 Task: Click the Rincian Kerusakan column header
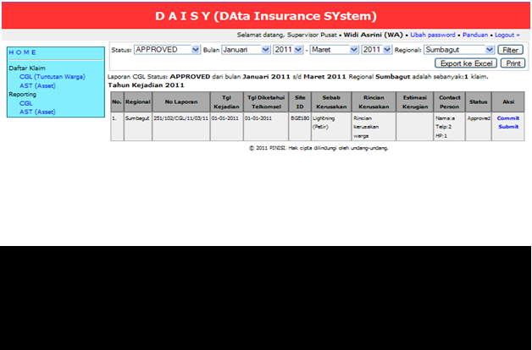(374, 102)
